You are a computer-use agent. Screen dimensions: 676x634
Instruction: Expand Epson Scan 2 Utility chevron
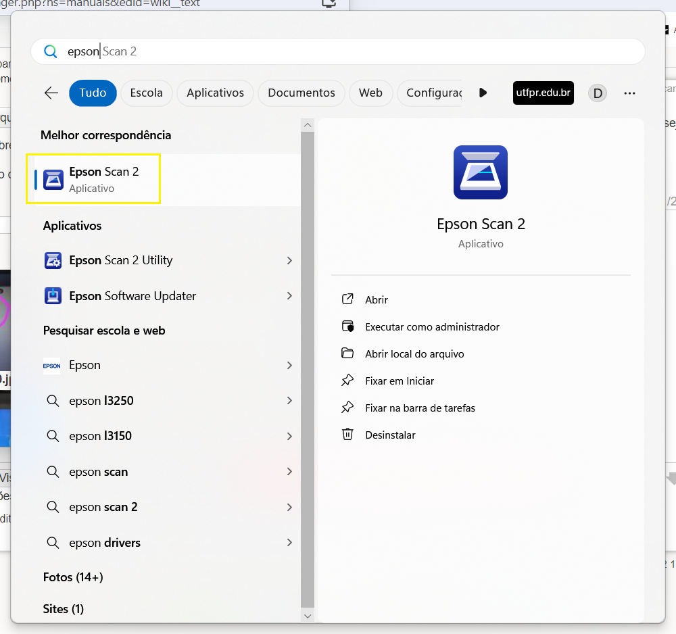point(289,260)
